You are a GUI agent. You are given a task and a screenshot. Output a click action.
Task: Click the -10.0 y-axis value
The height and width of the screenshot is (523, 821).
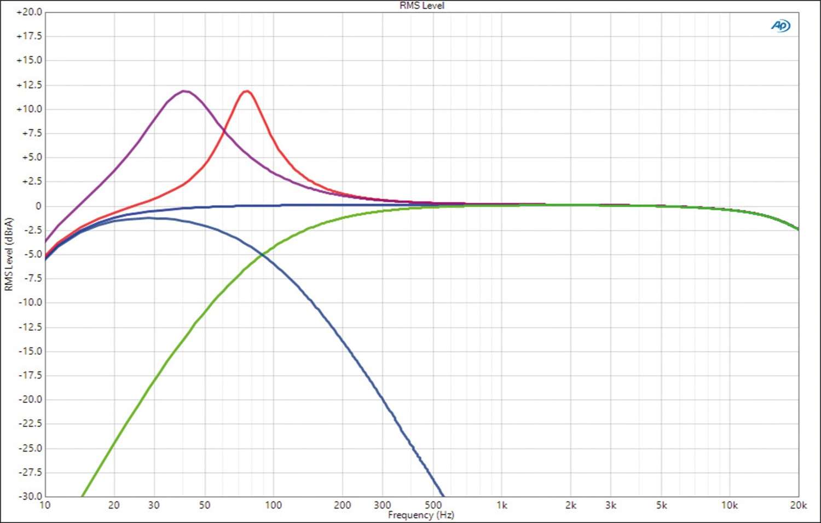pyautogui.click(x=30, y=302)
